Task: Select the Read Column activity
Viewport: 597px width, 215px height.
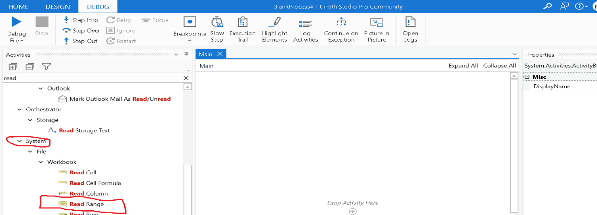Action: click(89, 193)
